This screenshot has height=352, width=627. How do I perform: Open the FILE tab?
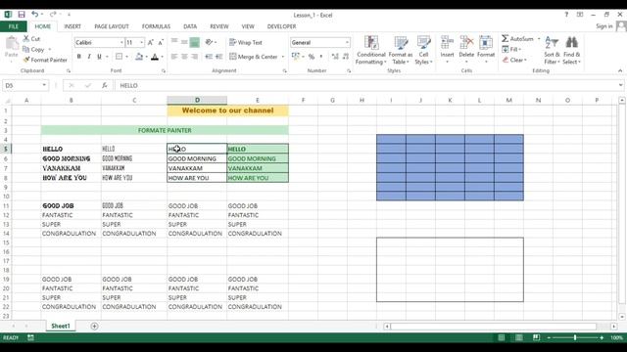click(x=14, y=26)
